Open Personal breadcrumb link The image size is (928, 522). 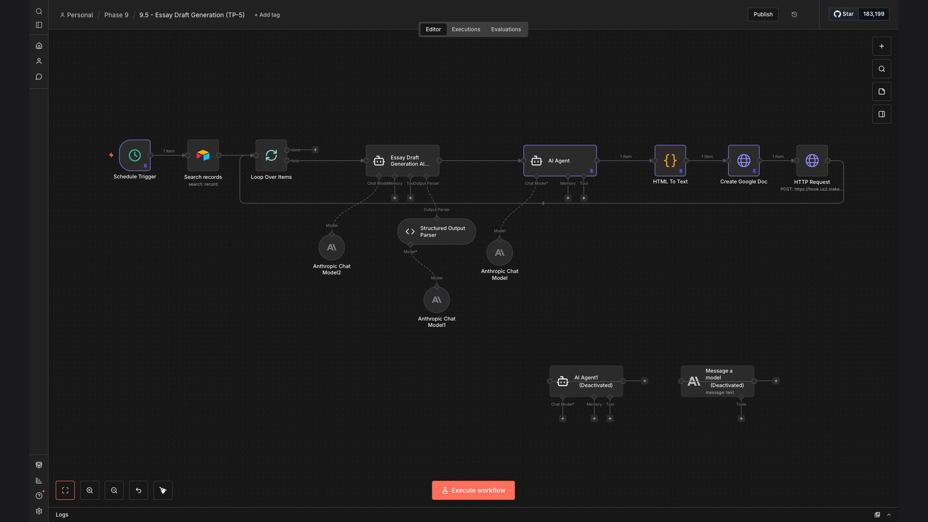76,15
